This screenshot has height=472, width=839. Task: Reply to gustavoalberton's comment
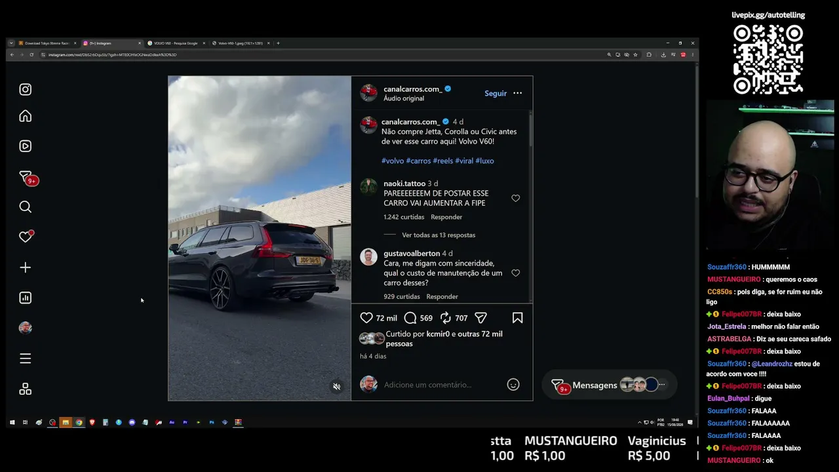[442, 296]
